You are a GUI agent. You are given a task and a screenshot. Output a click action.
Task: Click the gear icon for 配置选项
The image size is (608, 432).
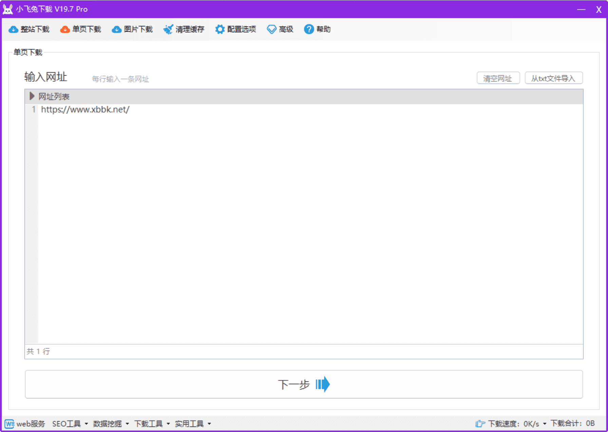[220, 30]
